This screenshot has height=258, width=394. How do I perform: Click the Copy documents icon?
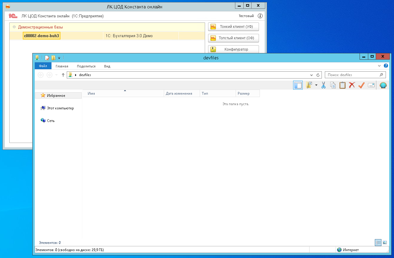(x=333, y=85)
